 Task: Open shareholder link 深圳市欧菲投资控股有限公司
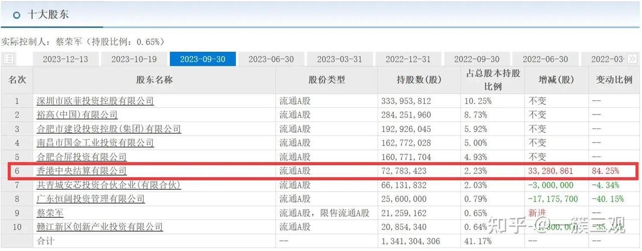pos(95,101)
